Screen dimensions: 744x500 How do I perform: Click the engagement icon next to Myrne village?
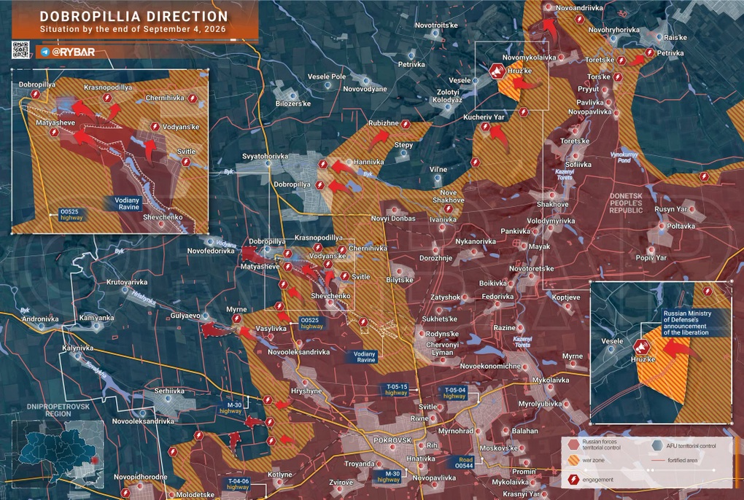(237, 319)
